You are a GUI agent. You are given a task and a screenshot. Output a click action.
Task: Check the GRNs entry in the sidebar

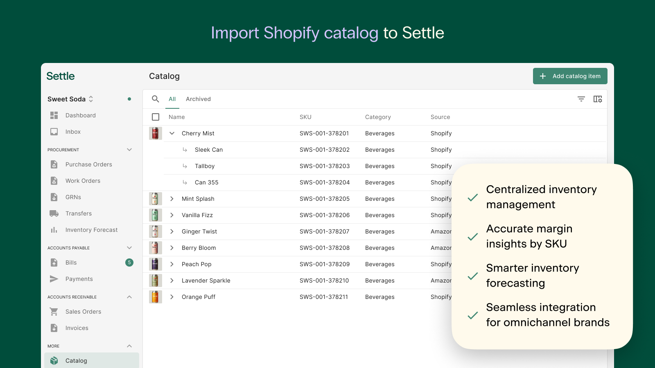click(73, 197)
